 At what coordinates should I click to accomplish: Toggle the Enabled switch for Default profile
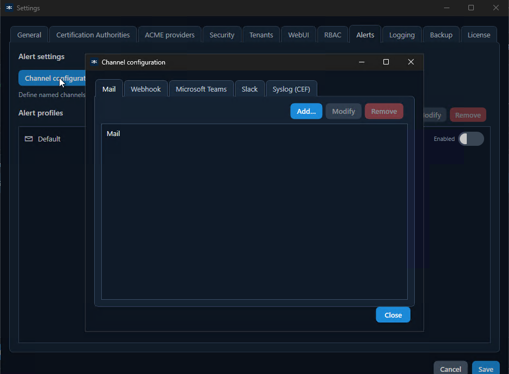point(471,139)
